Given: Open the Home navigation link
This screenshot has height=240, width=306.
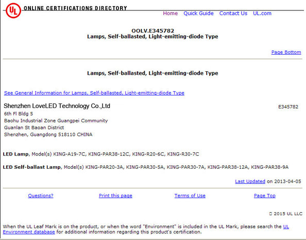Looking at the screenshot, I should tap(171, 13).
